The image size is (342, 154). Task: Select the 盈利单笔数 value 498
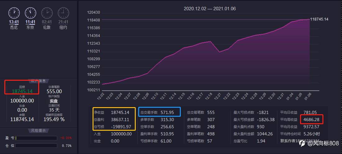(211, 134)
